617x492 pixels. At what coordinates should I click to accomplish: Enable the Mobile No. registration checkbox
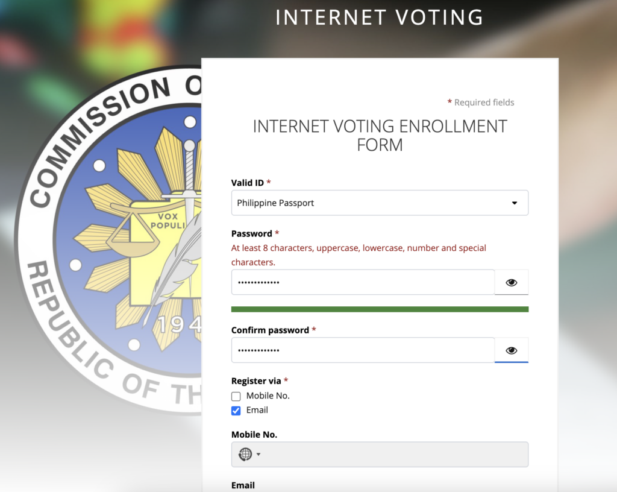(x=236, y=396)
